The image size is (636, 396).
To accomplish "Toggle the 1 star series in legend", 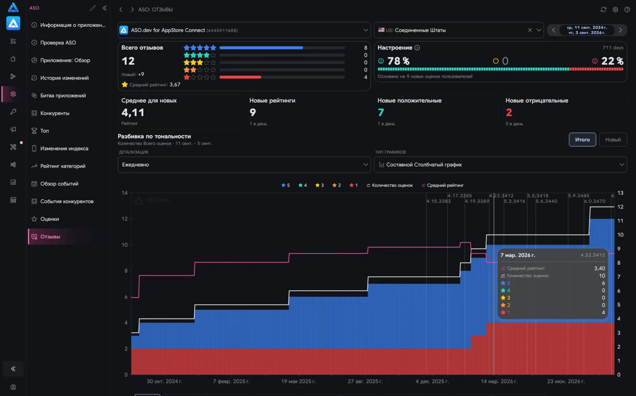I will coord(353,185).
